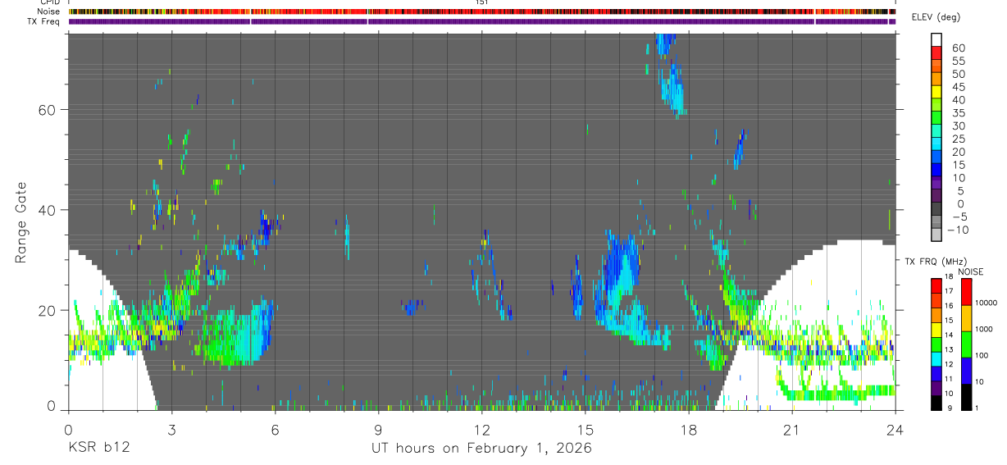Click the UT hours tick label 21
Image resolution: width=1007 pixels, height=465 pixels.
point(792,429)
